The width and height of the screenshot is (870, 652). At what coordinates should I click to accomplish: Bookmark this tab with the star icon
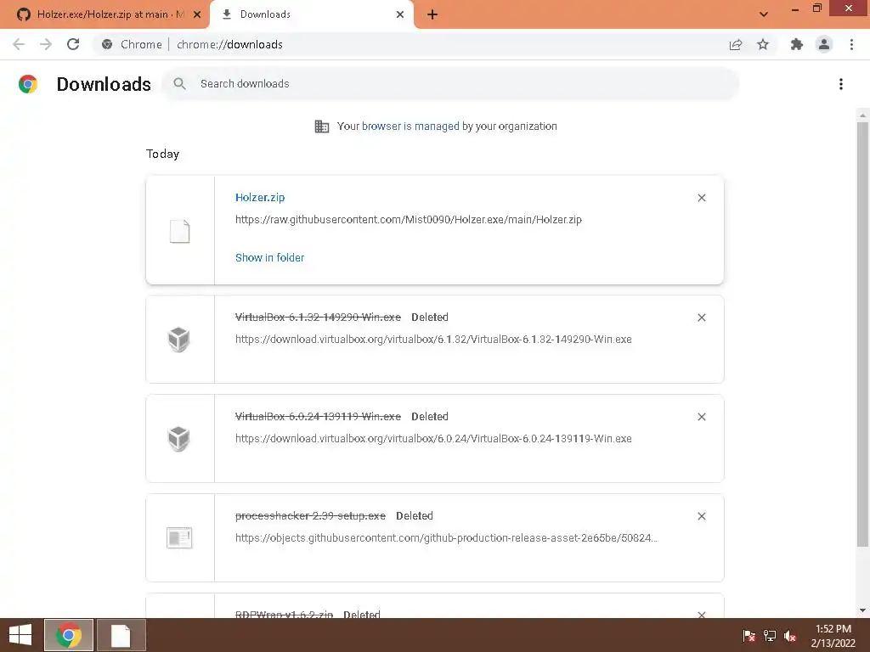click(763, 44)
